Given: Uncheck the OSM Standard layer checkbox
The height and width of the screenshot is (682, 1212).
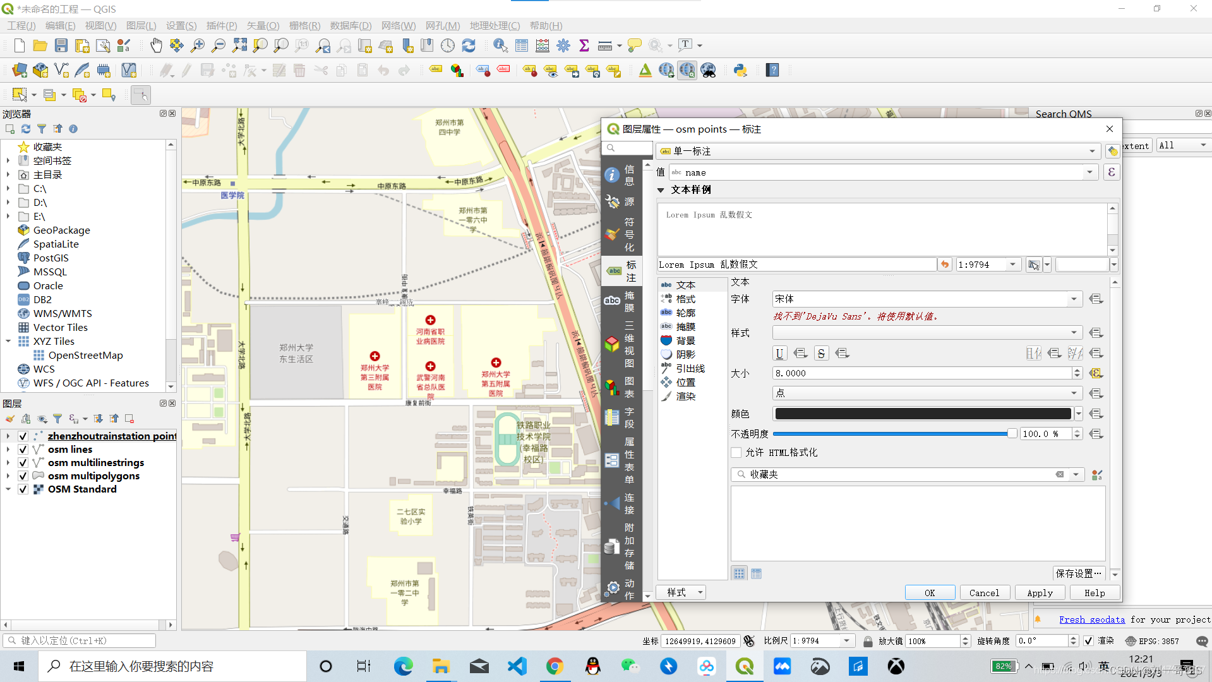Looking at the screenshot, I should tap(23, 489).
